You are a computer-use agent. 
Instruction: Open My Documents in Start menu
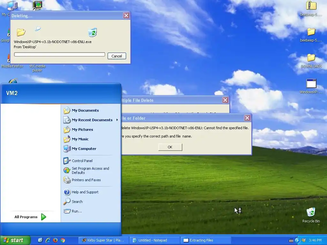click(x=85, y=110)
